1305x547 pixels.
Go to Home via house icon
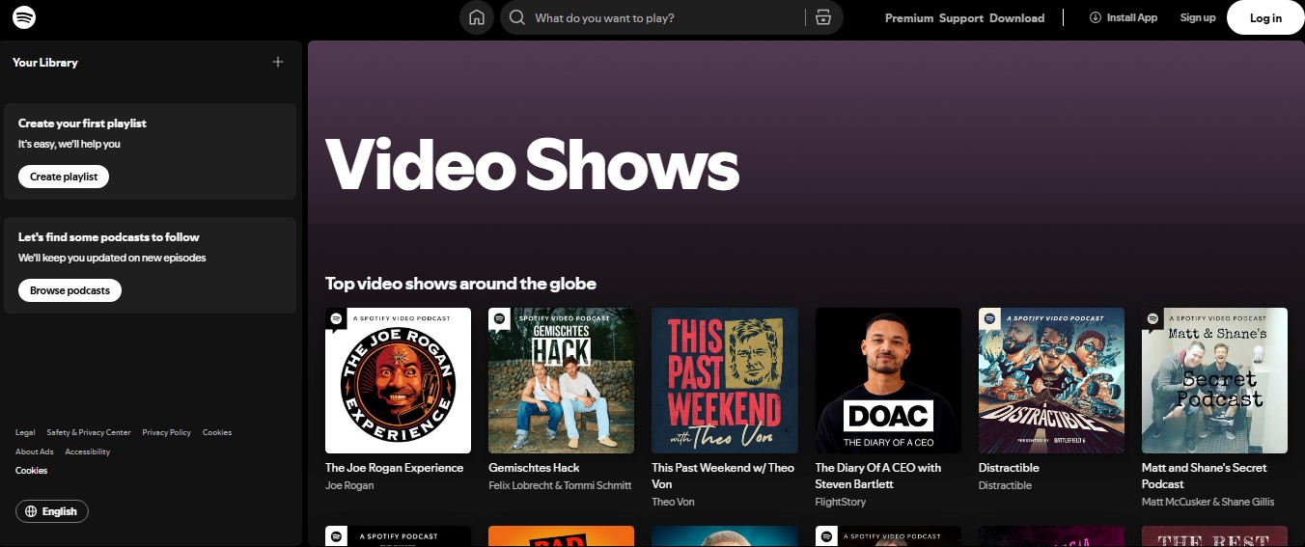[477, 17]
